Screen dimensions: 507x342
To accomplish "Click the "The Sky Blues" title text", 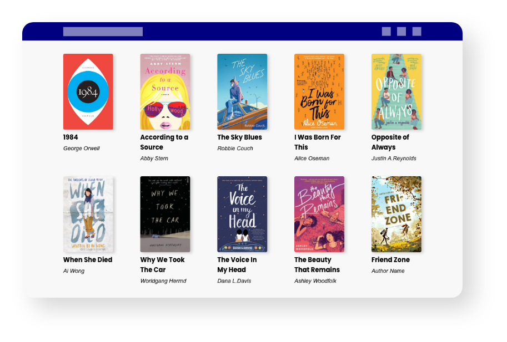I will click(x=239, y=137).
